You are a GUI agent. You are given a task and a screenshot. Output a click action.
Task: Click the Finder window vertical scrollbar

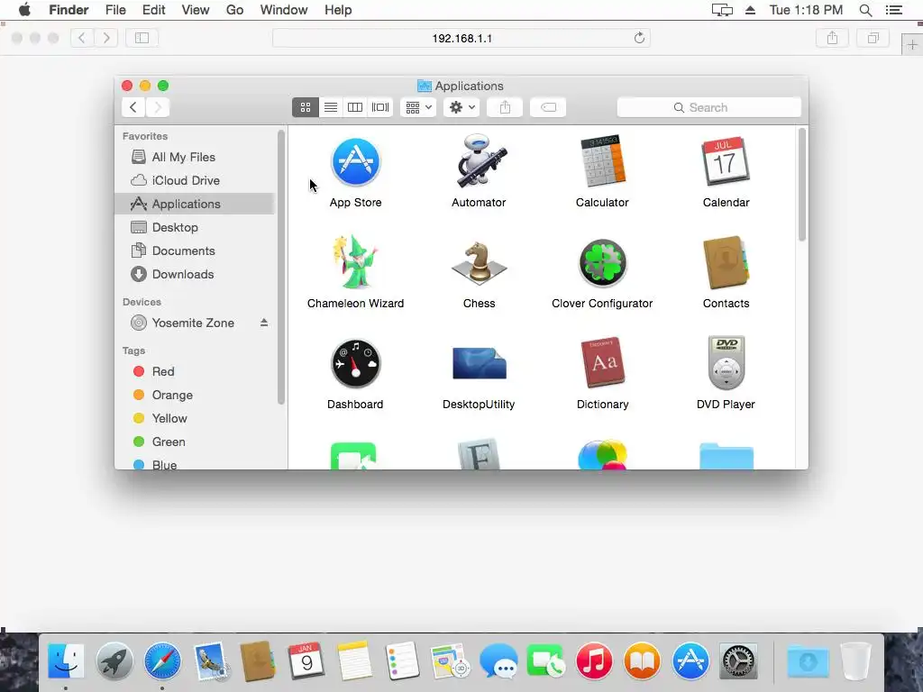coord(801,185)
